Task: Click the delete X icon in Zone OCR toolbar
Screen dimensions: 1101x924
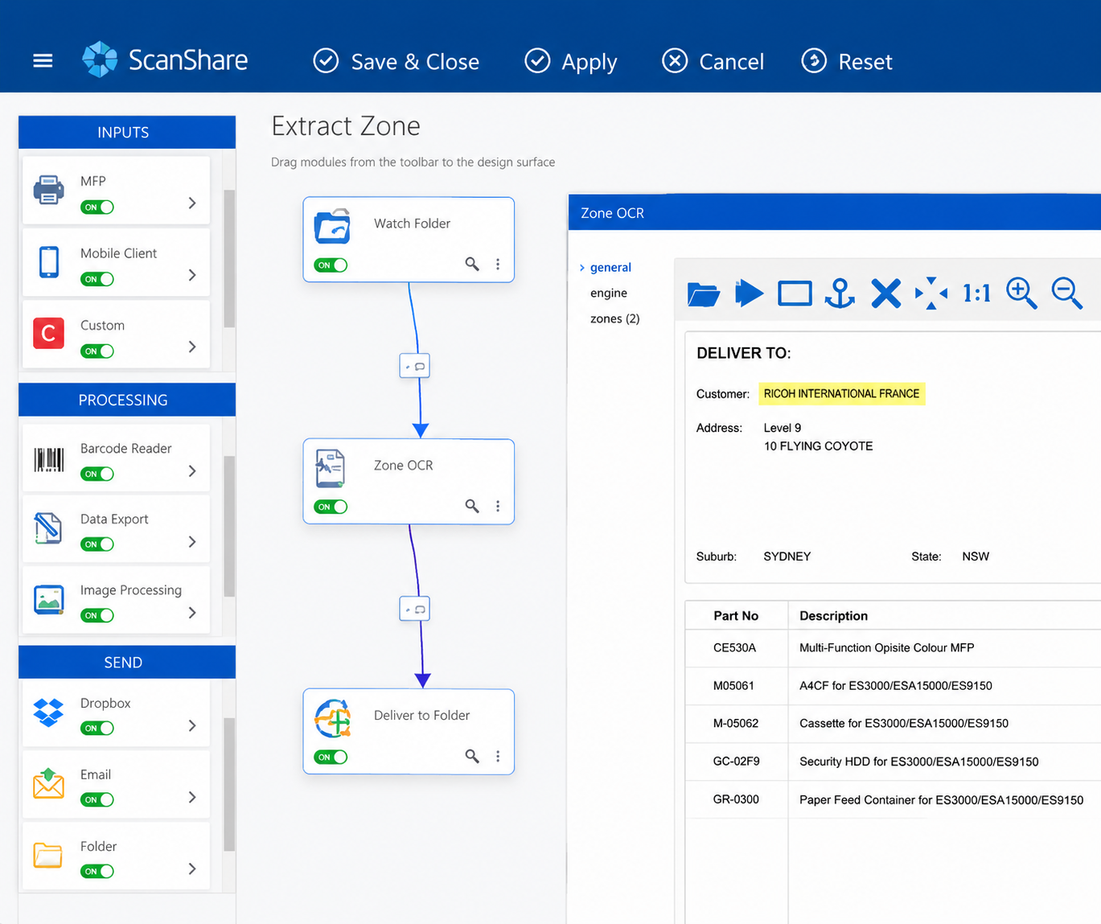Action: [885, 294]
